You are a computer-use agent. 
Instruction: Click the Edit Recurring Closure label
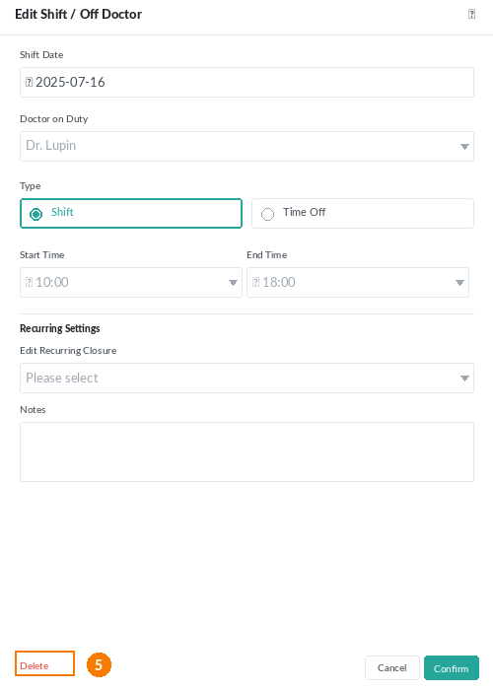[x=68, y=351]
